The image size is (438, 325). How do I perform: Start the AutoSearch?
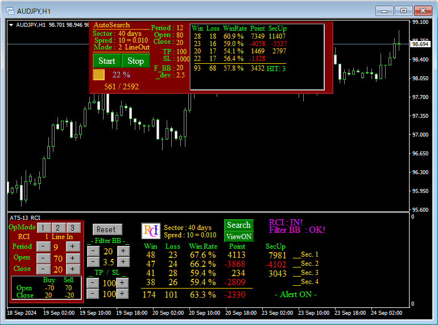(x=107, y=61)
